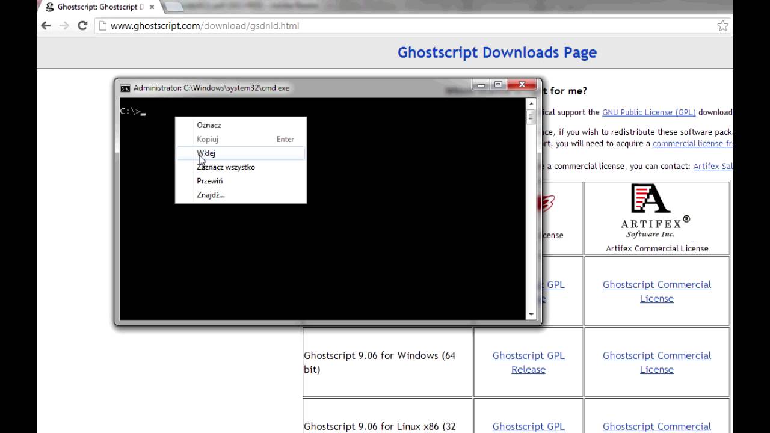Open Commercial License link for Windows 64 bit
This screenshot has width=770, height=433.
(x=656, y=362)
